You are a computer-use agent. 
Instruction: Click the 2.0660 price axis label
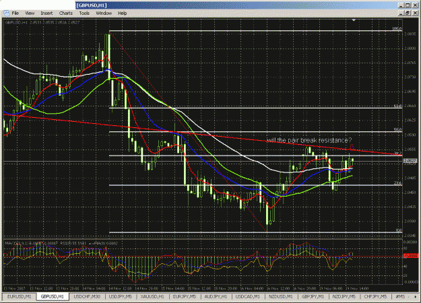click(x=410, y=106)
